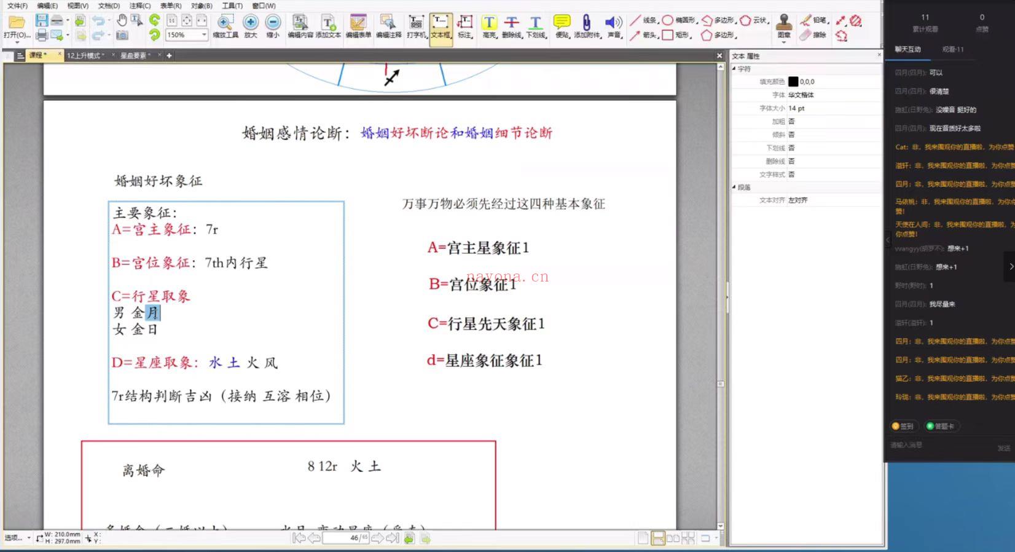1015x552 pixels.
Task: Select the Eraser (擦除) tool
Action: coord(813,35)
